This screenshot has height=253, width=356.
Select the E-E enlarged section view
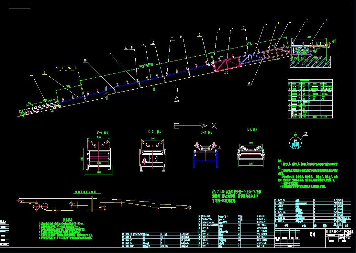click(251, 153)
